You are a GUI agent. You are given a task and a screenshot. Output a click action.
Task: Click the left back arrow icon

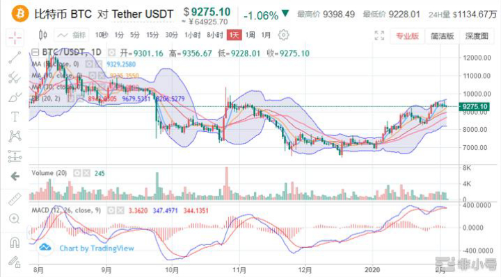15,176
